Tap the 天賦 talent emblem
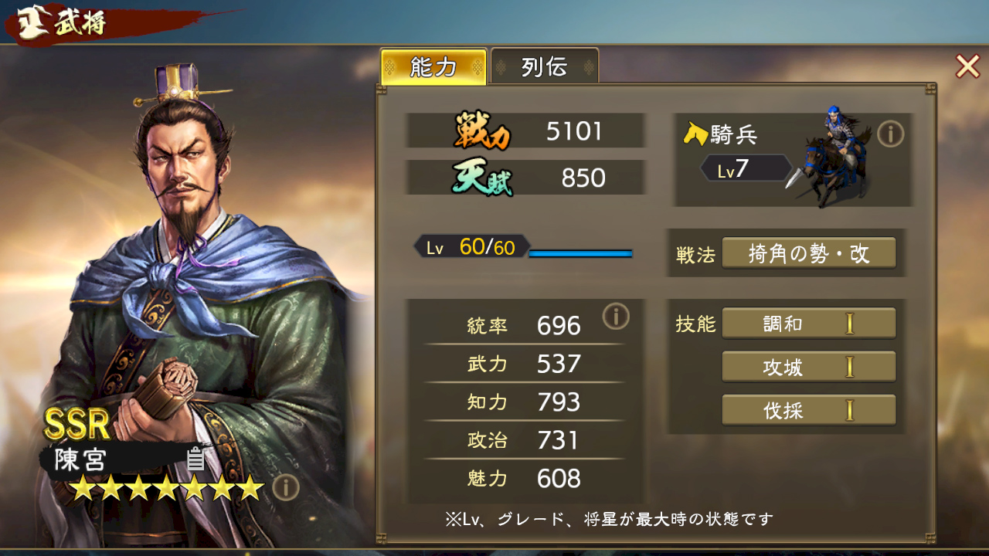The image size is (989, 556). tap(482, 178)
